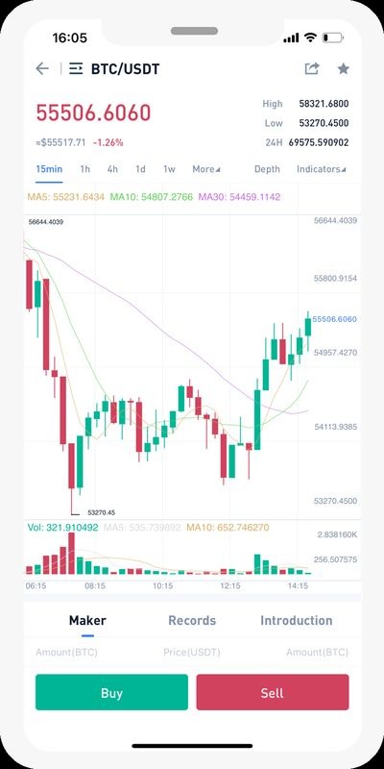
Task: Switch chart to 1h interval
Action: (x=85, y=169)
